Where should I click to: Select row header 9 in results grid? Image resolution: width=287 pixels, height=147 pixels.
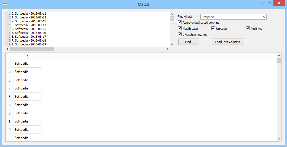pos(10,130)
